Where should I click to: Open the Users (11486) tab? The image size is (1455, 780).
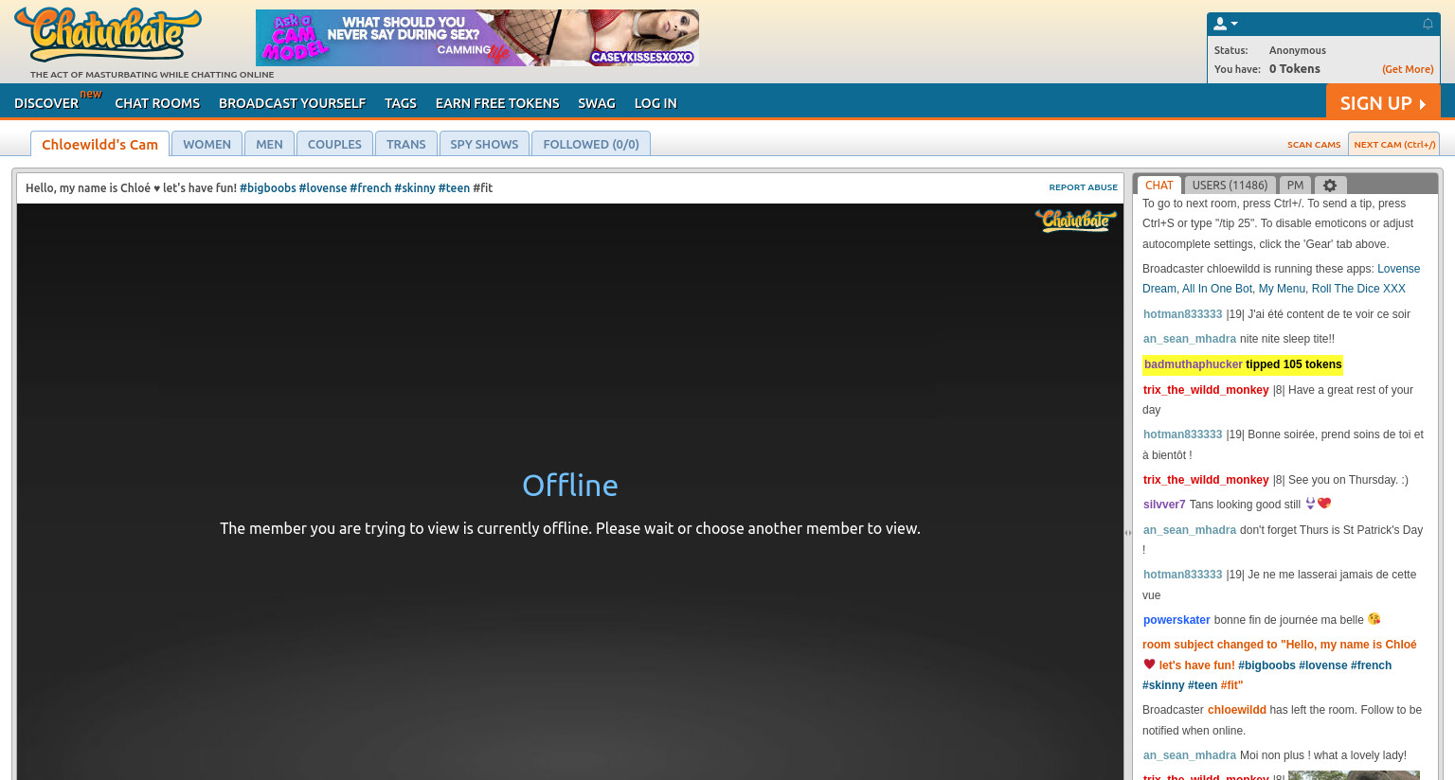[x=1230, y=186]
